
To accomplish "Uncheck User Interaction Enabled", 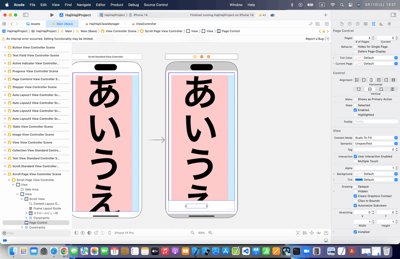I will point(355,156).
